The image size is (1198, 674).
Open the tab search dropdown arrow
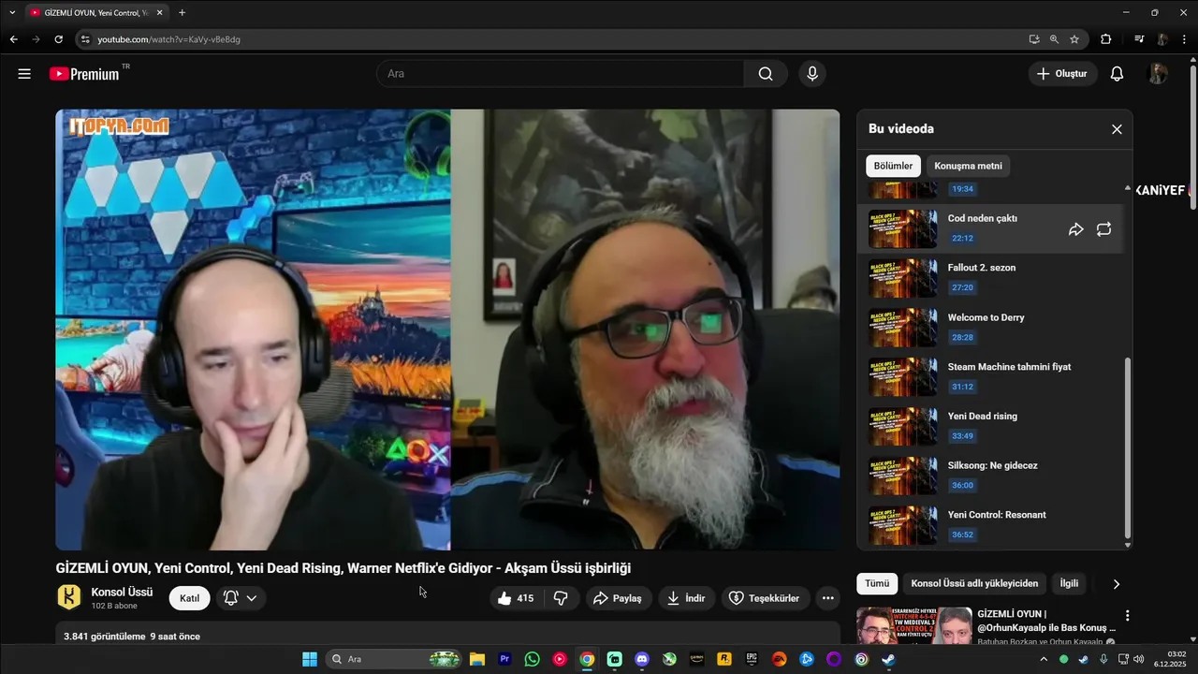[12, 12]
